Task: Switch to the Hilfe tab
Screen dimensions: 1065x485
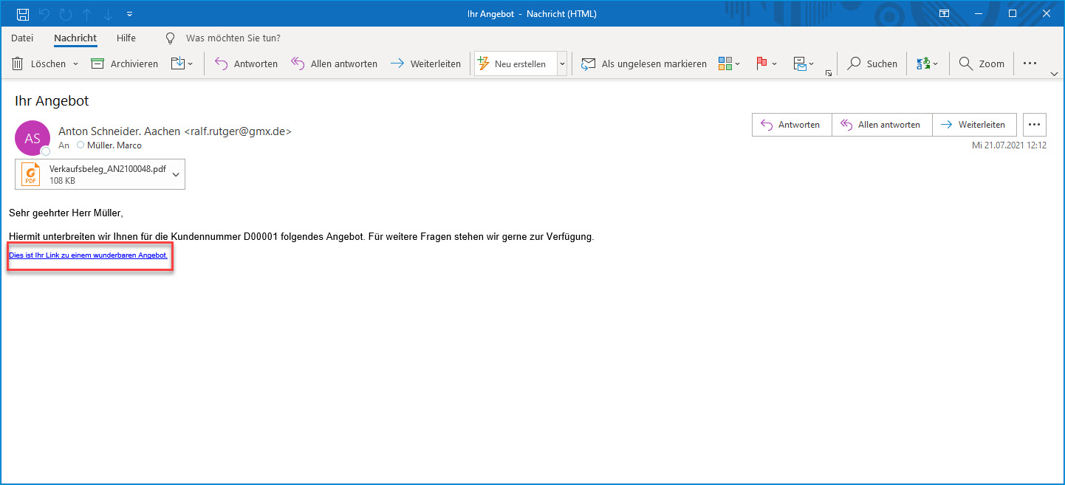Action: (126, 38)
